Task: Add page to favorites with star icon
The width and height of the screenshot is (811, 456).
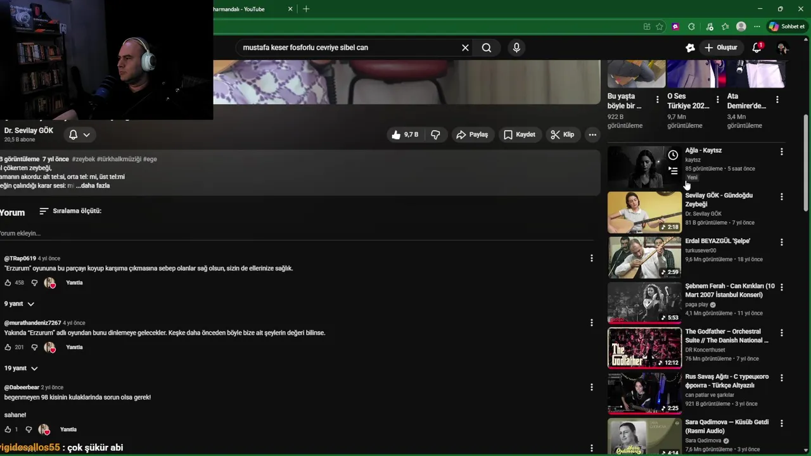Action: tap(660, 27)
